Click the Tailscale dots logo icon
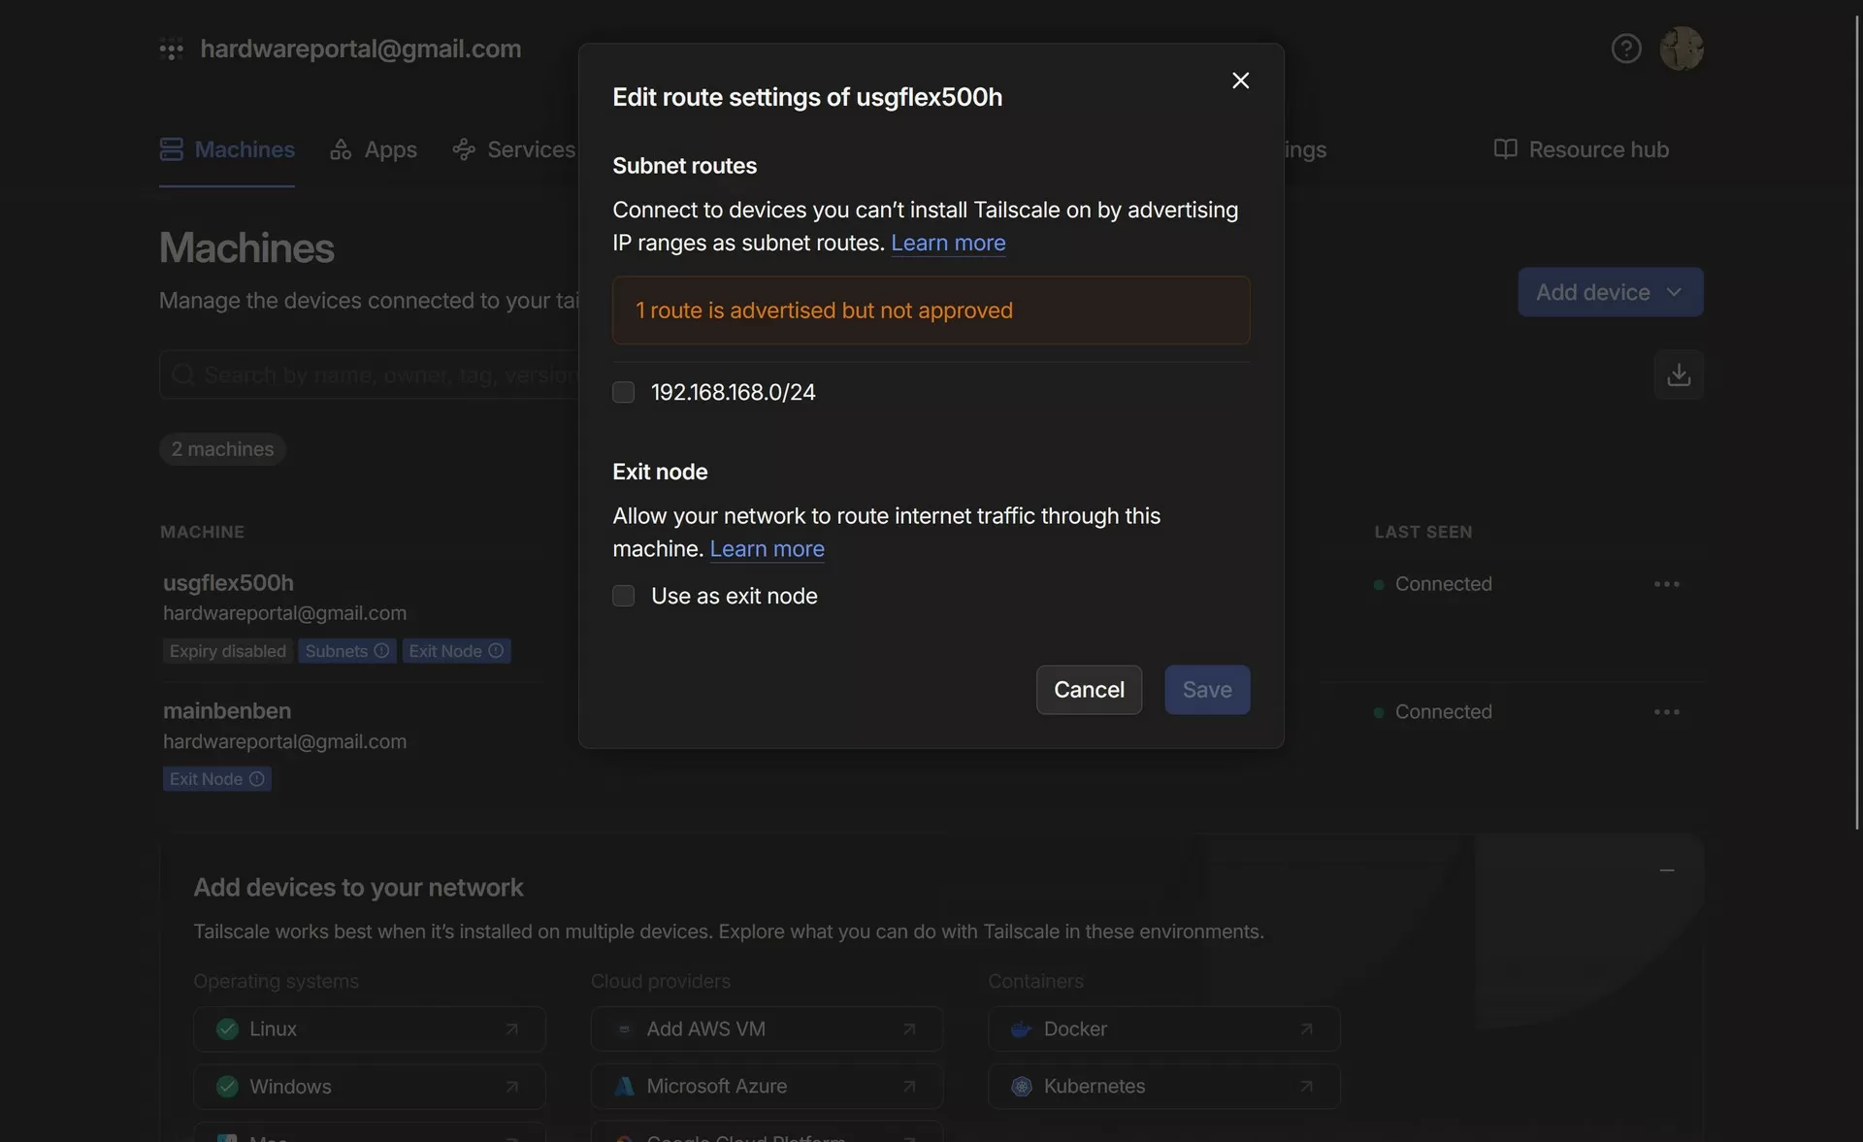This screenshot has height=1142, width=1863. 172,49
